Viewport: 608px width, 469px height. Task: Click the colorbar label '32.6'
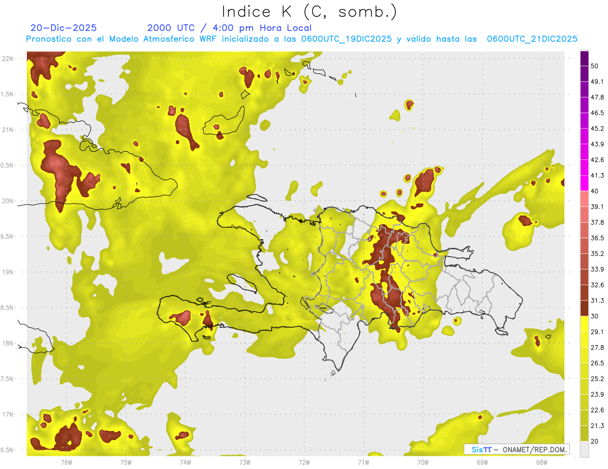(x=597, y=285)
